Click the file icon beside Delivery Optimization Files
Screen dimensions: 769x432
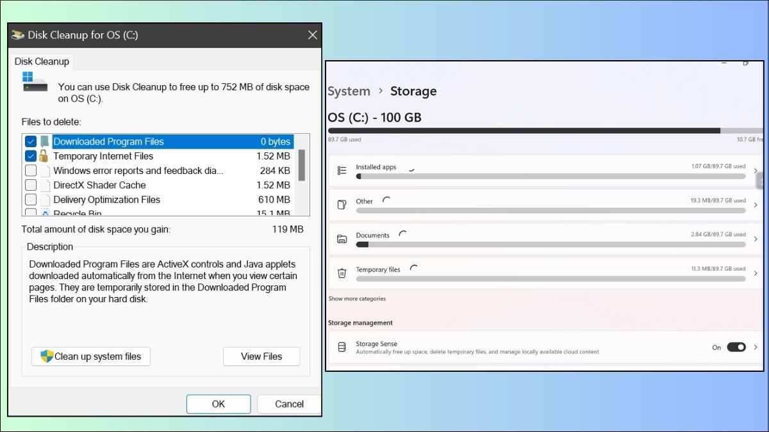click(45, 200)
